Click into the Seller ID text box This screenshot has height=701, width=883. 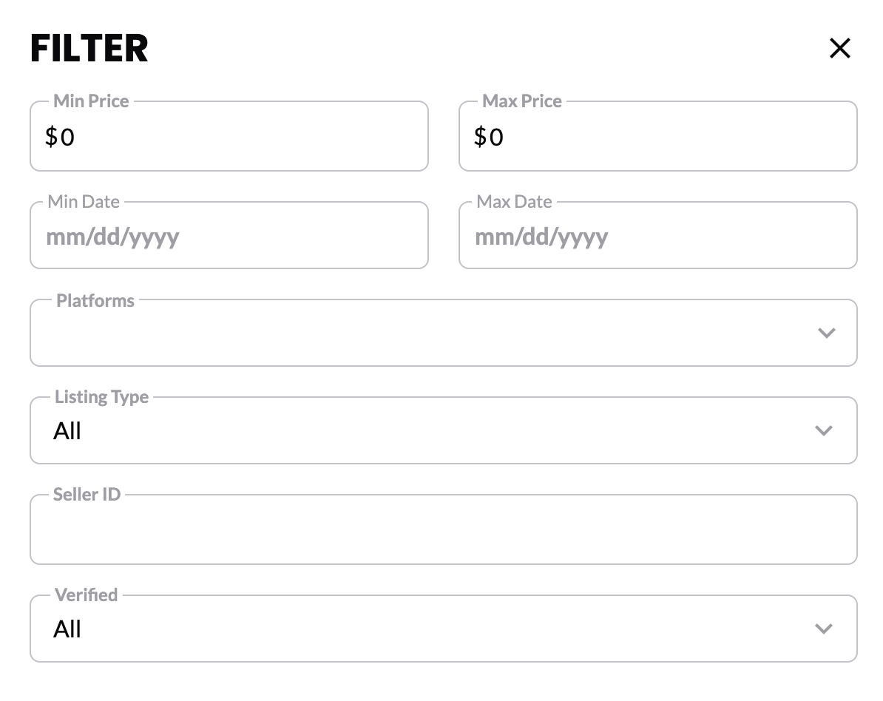pyautogui.click(x=444, y=530)
